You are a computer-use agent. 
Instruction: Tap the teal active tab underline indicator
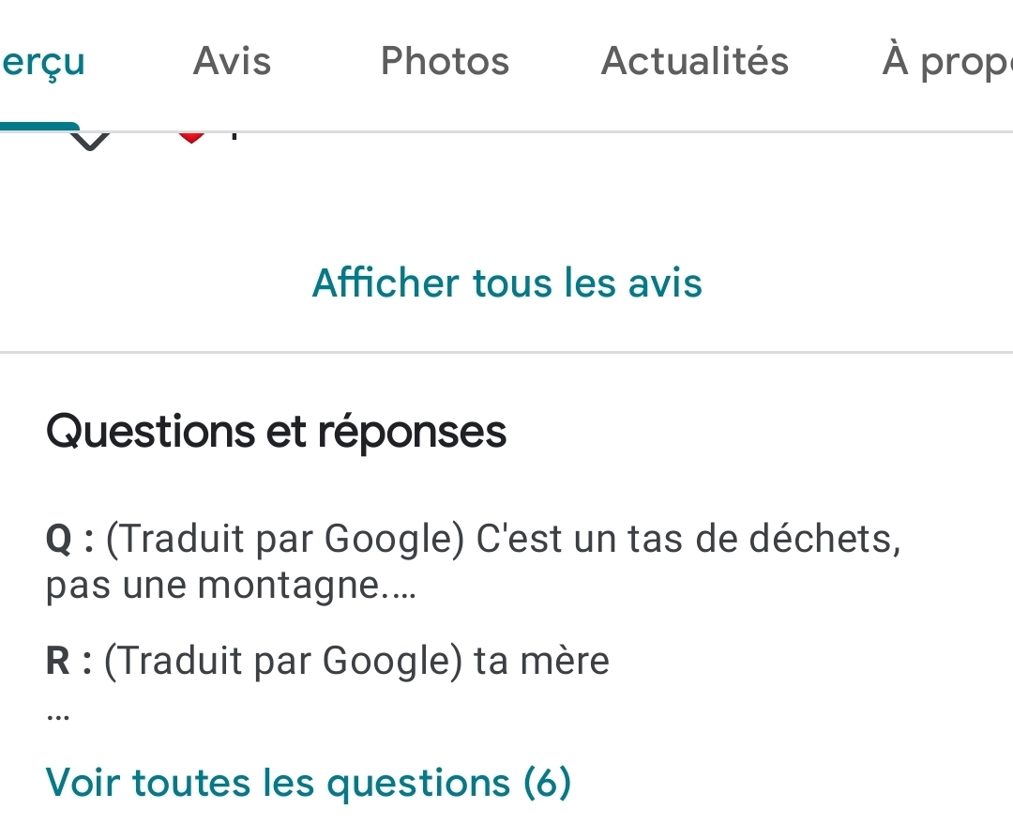click(x=39, y=127)
